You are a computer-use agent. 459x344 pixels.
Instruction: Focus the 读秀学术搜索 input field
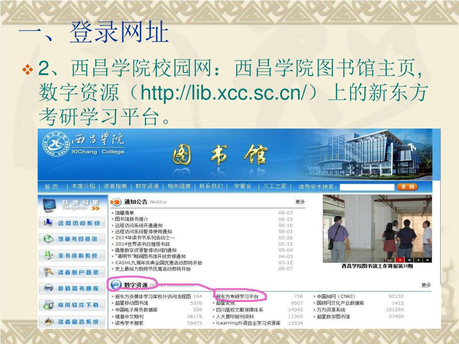pos(367,187)
